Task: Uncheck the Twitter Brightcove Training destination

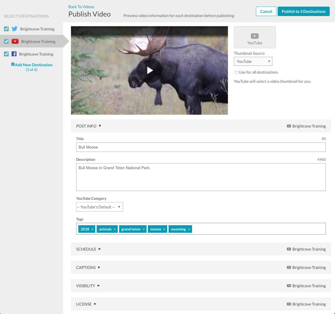Action: pos(6,29)
